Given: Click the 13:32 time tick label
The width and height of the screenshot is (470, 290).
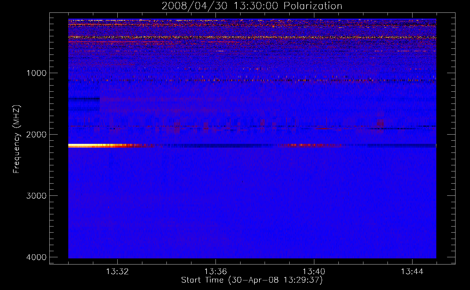Looking at the screenshot, I should click(x=117, y=272).
